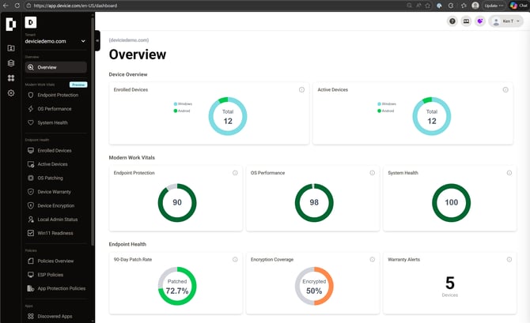Open the Ken T user menu
This screenshot has width=530, height=323.
coord(506,21)
